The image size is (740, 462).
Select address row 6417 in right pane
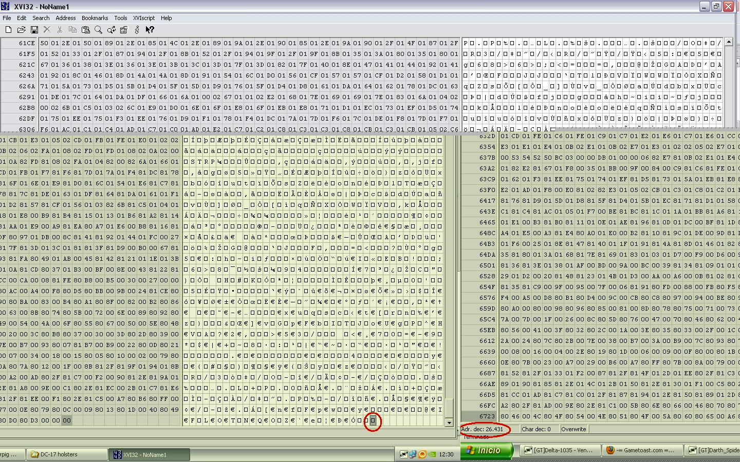pyautogui.click(x=480, y=201)
